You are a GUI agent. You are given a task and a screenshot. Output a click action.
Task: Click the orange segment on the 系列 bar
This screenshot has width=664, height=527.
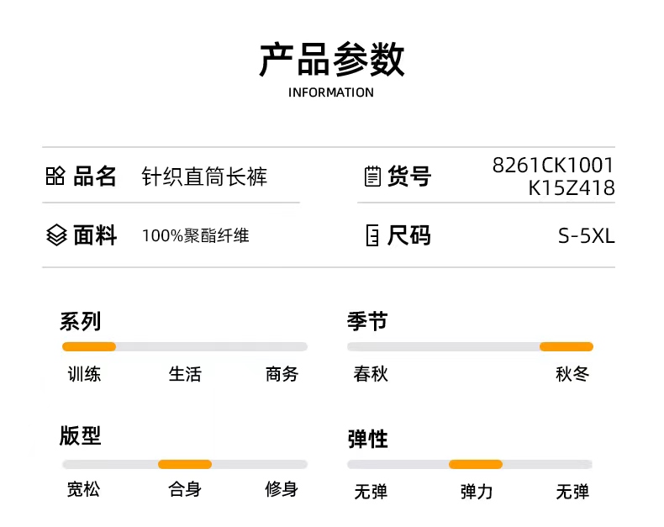tap(89, 346)
